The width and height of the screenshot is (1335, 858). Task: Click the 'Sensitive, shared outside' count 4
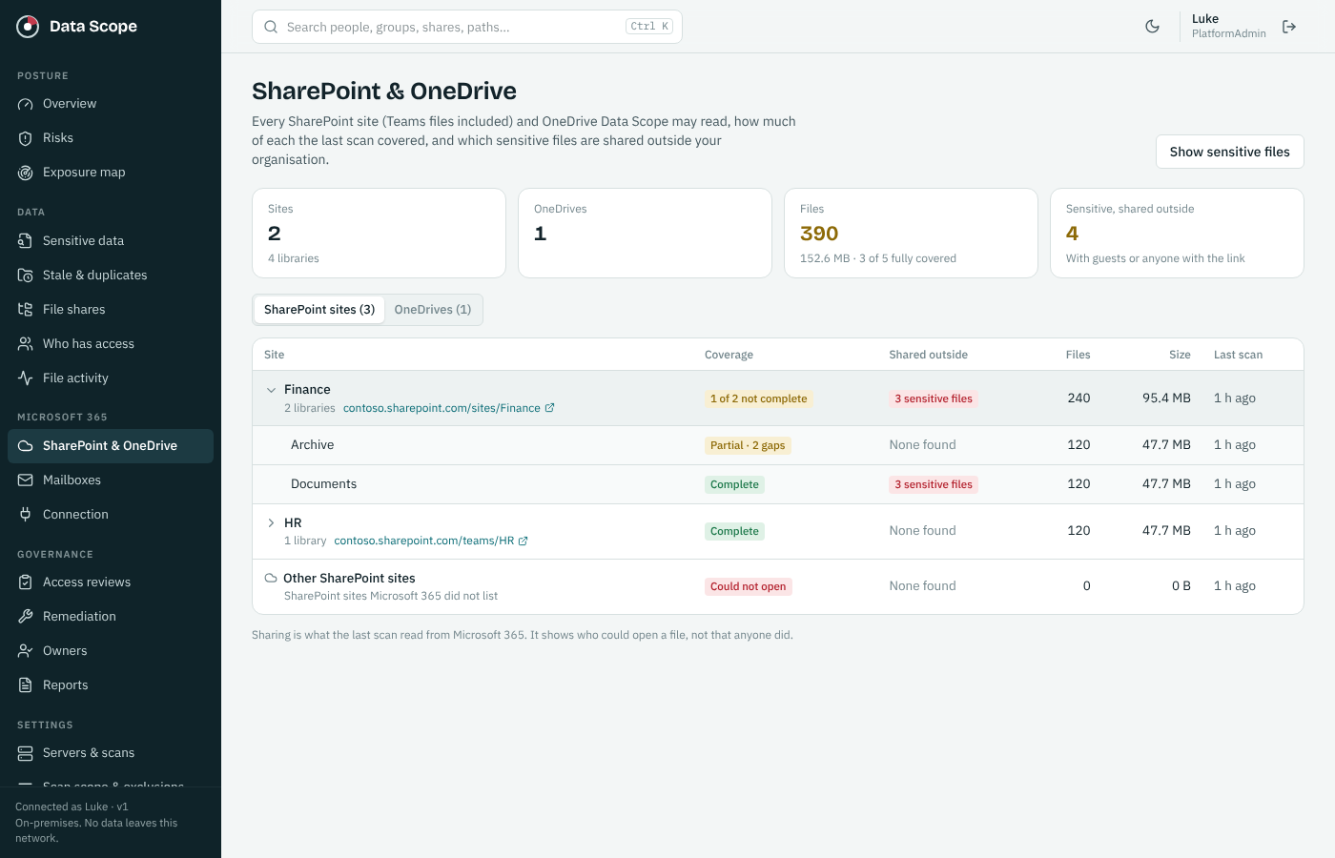pyautogui.click(x=1073, y=234)
